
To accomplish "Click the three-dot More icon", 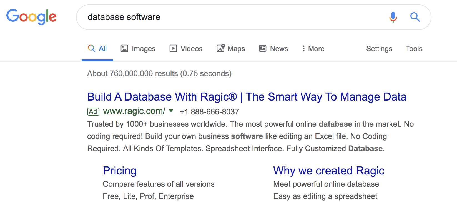I will point(303,48).
